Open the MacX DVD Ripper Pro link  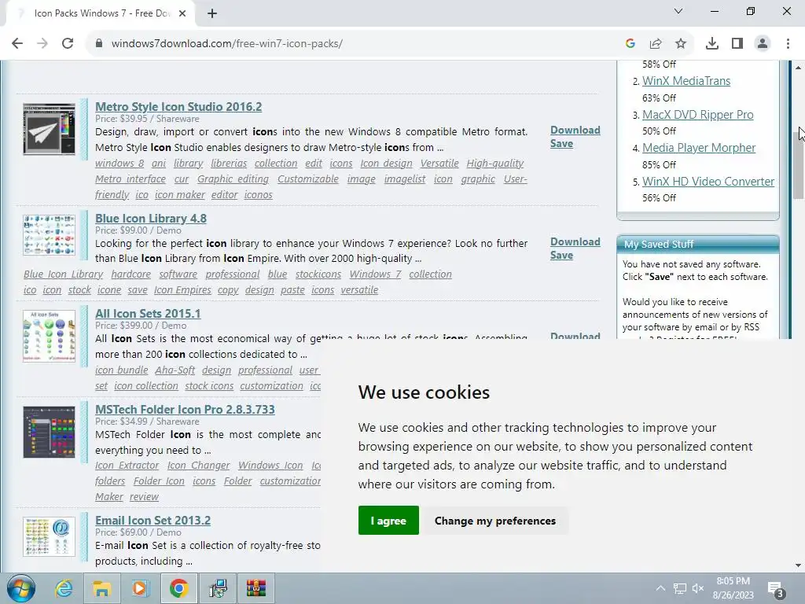pyautogui.click(x=698, y=115)
